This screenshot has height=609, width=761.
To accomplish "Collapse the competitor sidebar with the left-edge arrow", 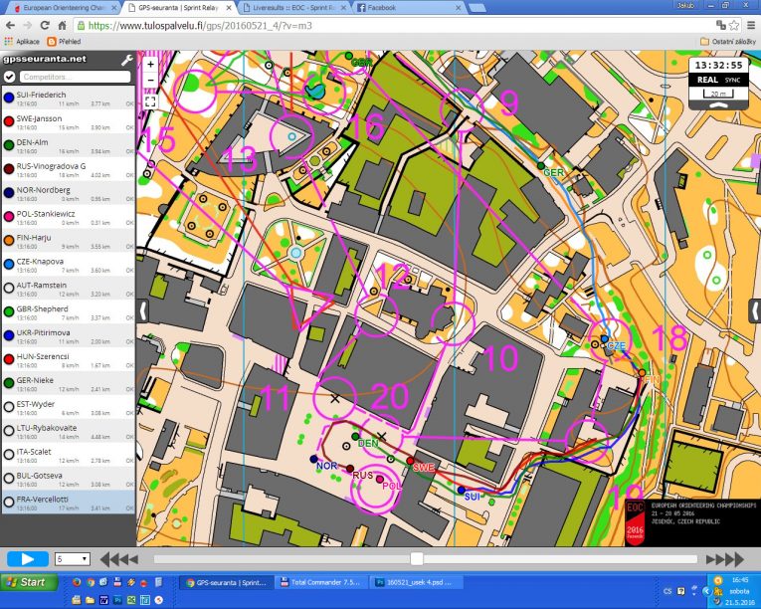I will [x=143, y=310].
